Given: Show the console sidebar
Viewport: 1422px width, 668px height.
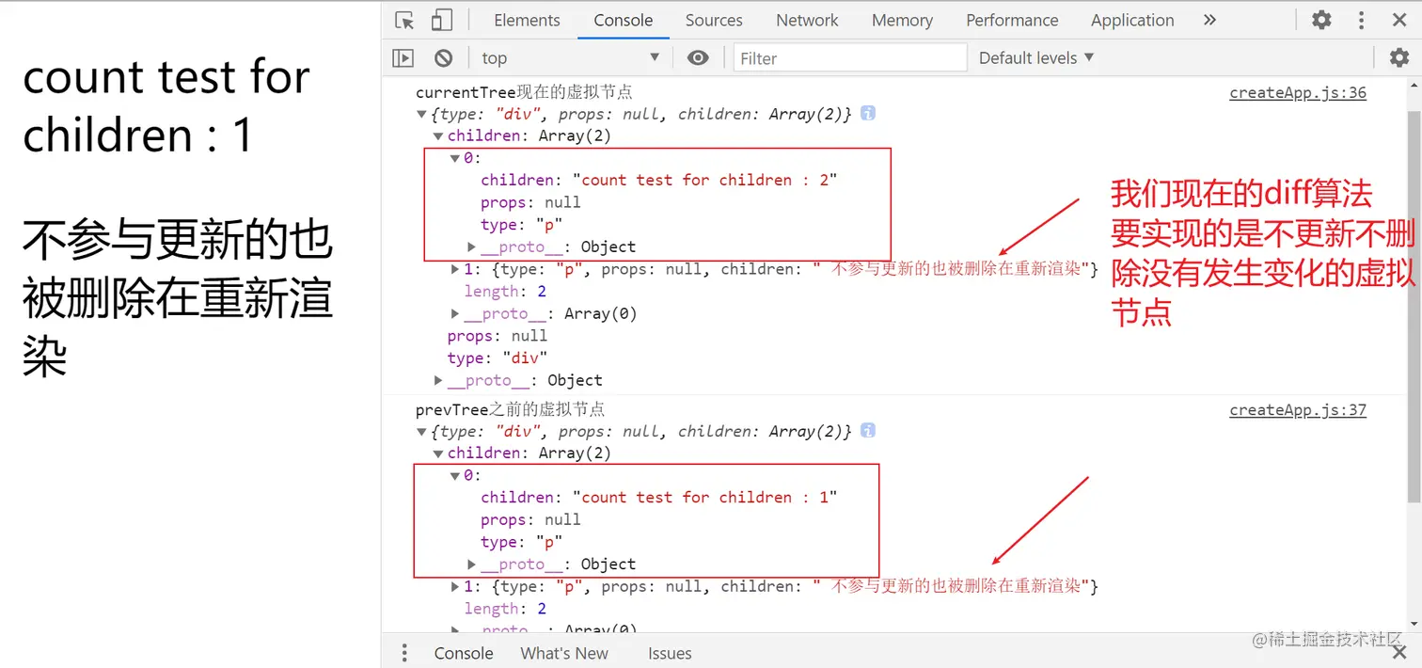Looking at the screenshot, I should [403, 58].
